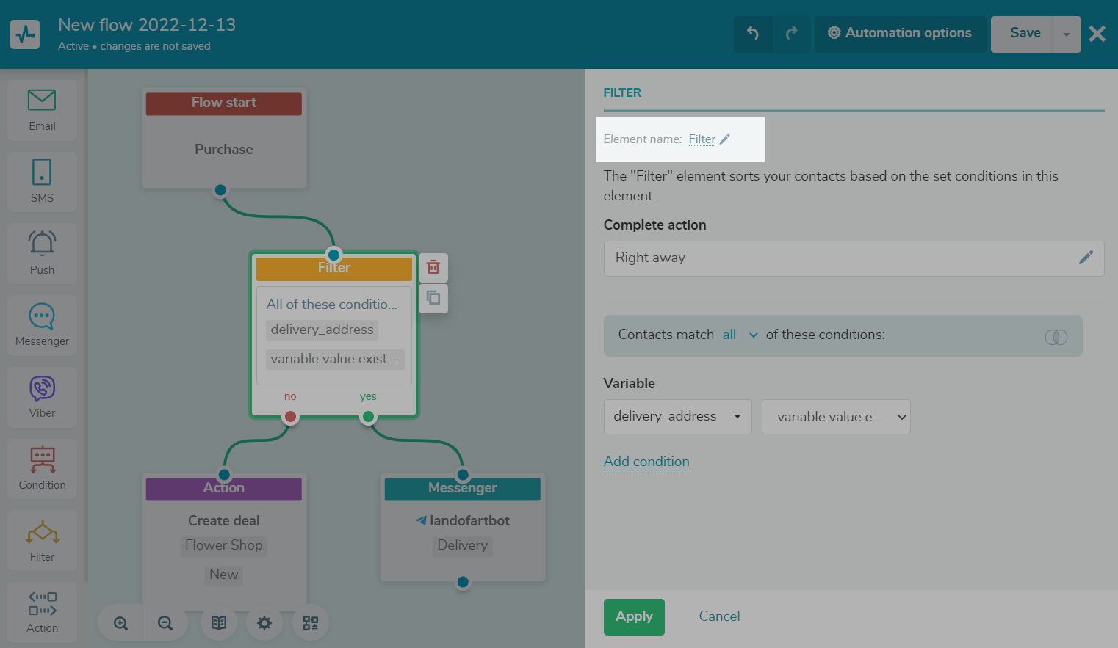Select the Viber element icon
The image size is (1118, 648).
pos(42,396)
